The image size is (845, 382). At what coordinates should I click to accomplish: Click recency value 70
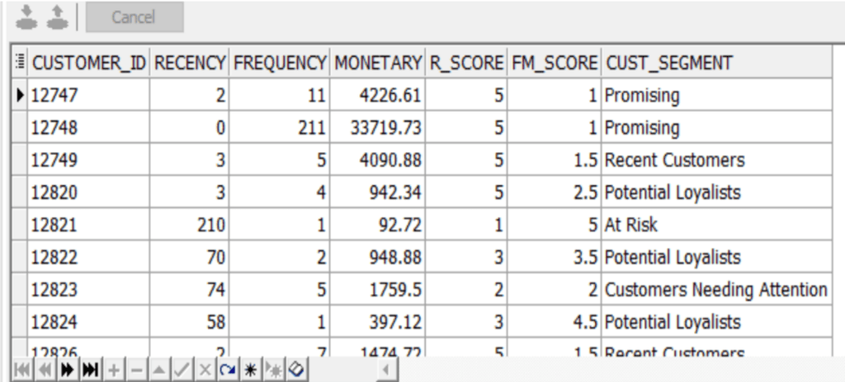click(189, 257)
